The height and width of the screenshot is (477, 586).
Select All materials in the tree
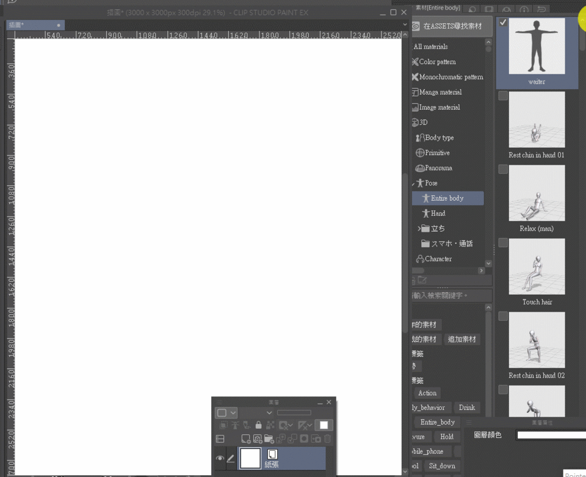tap(430, 47)
